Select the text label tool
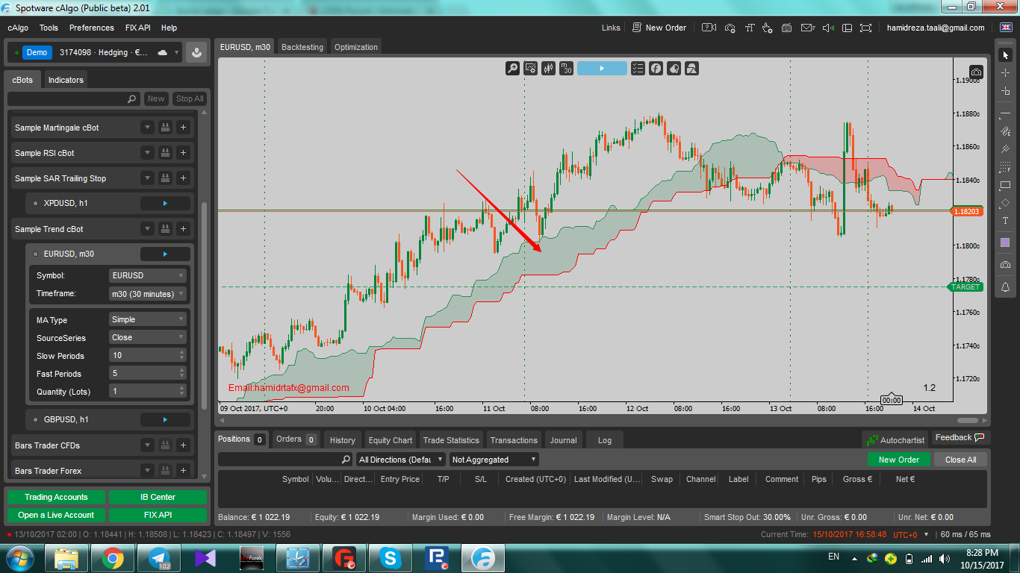This screenshot has height=573, width=1020. (1005, 221)
